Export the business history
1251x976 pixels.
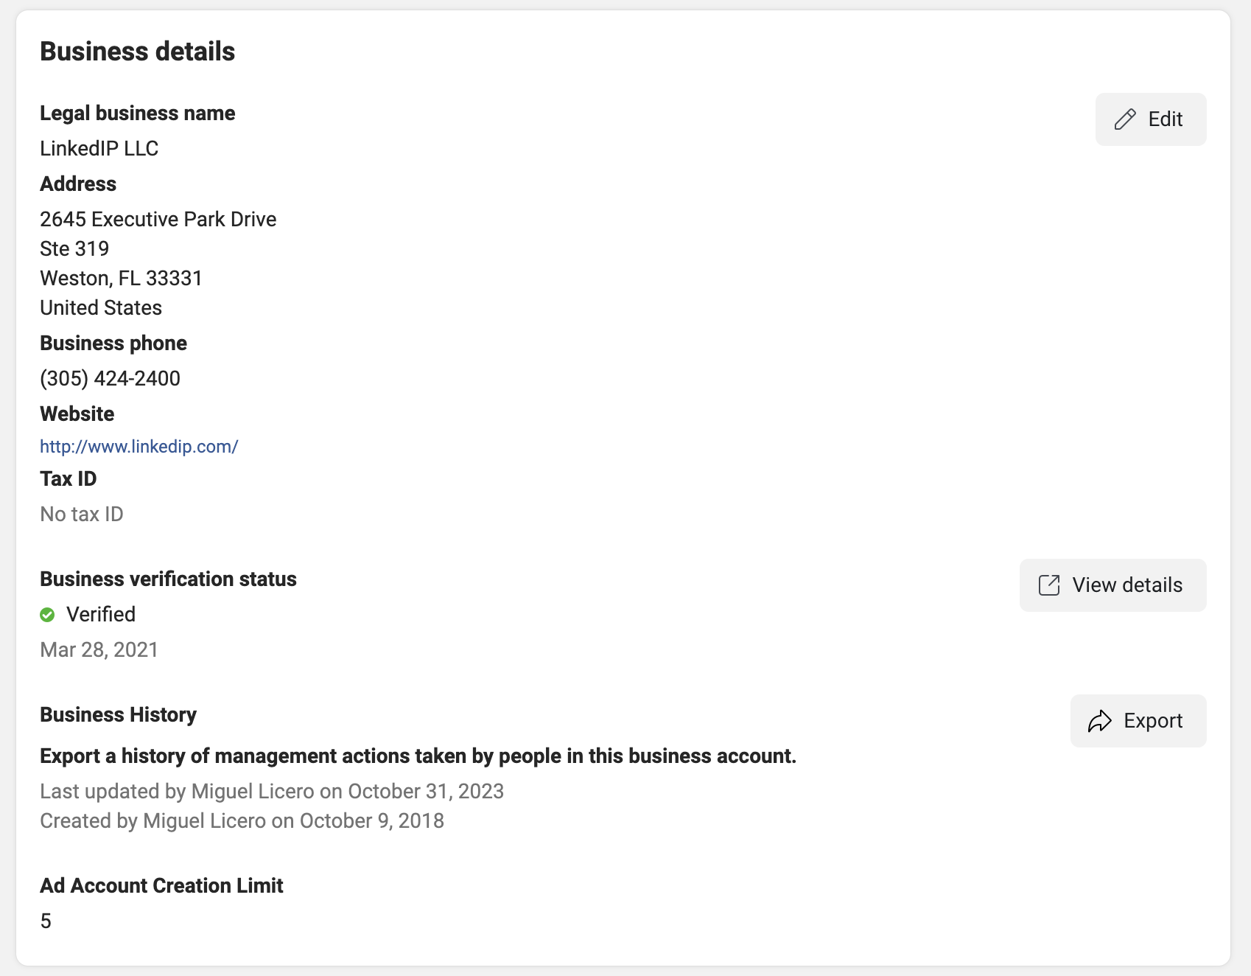coord(1138,721)
